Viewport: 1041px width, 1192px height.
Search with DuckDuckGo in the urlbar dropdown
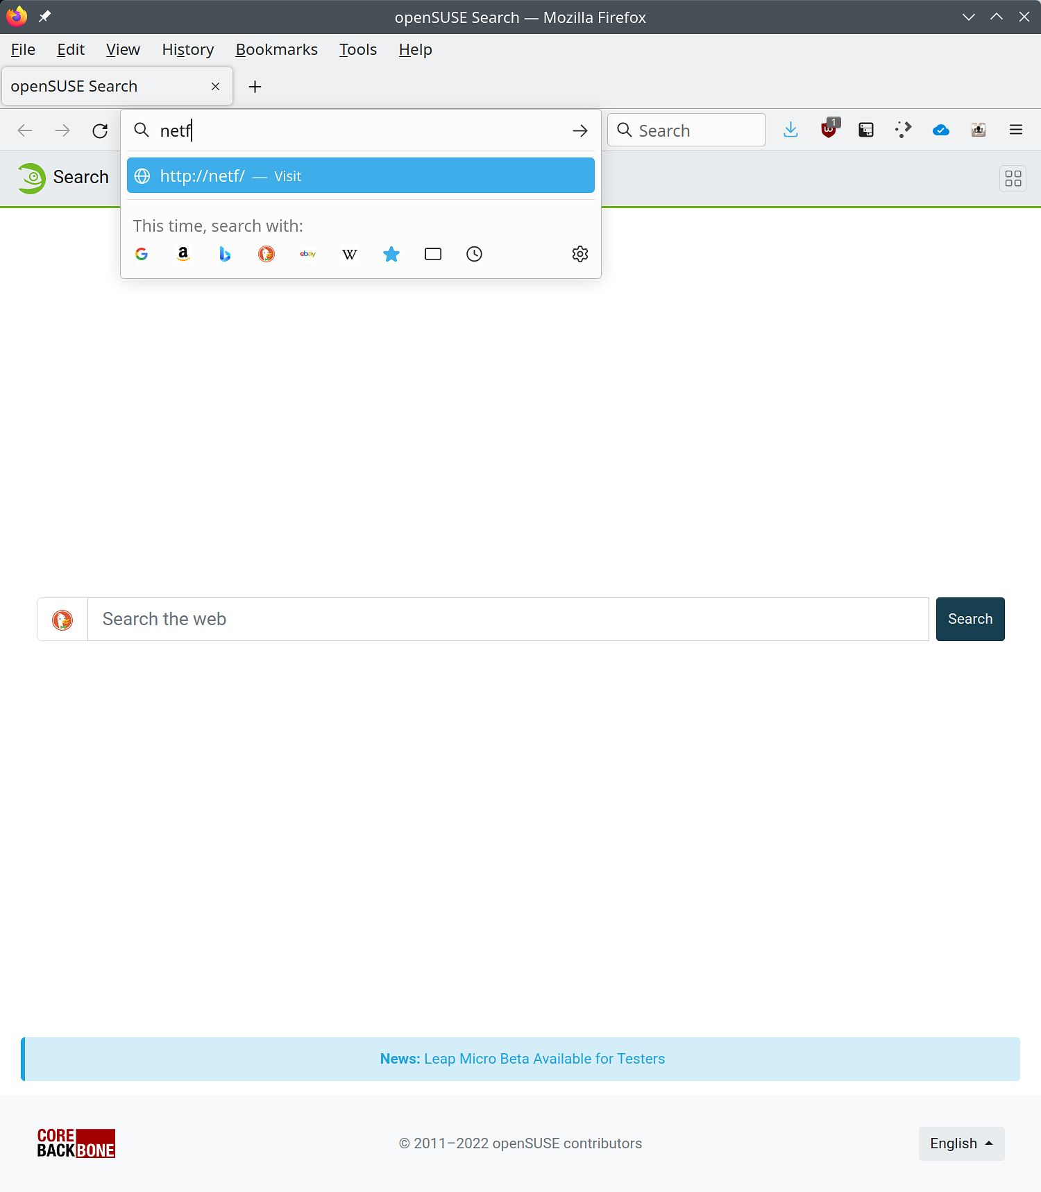266,254
